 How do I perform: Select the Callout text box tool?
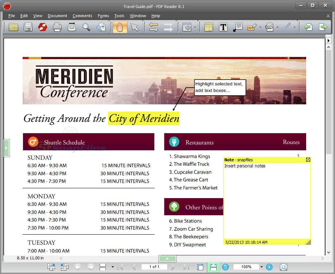point(238,27)
